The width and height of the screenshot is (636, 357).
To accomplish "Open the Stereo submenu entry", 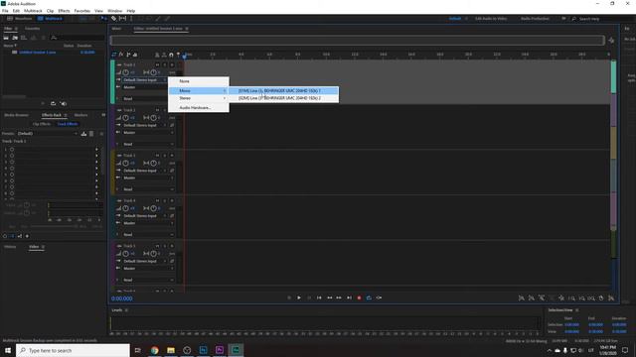I will [x=199, y=98].
